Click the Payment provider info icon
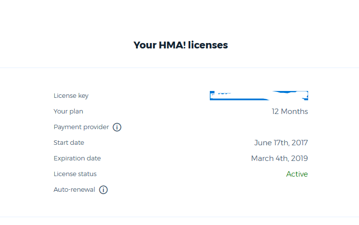Image resolution: width=359 pixels, height=225 pixels. click(117, 127)
